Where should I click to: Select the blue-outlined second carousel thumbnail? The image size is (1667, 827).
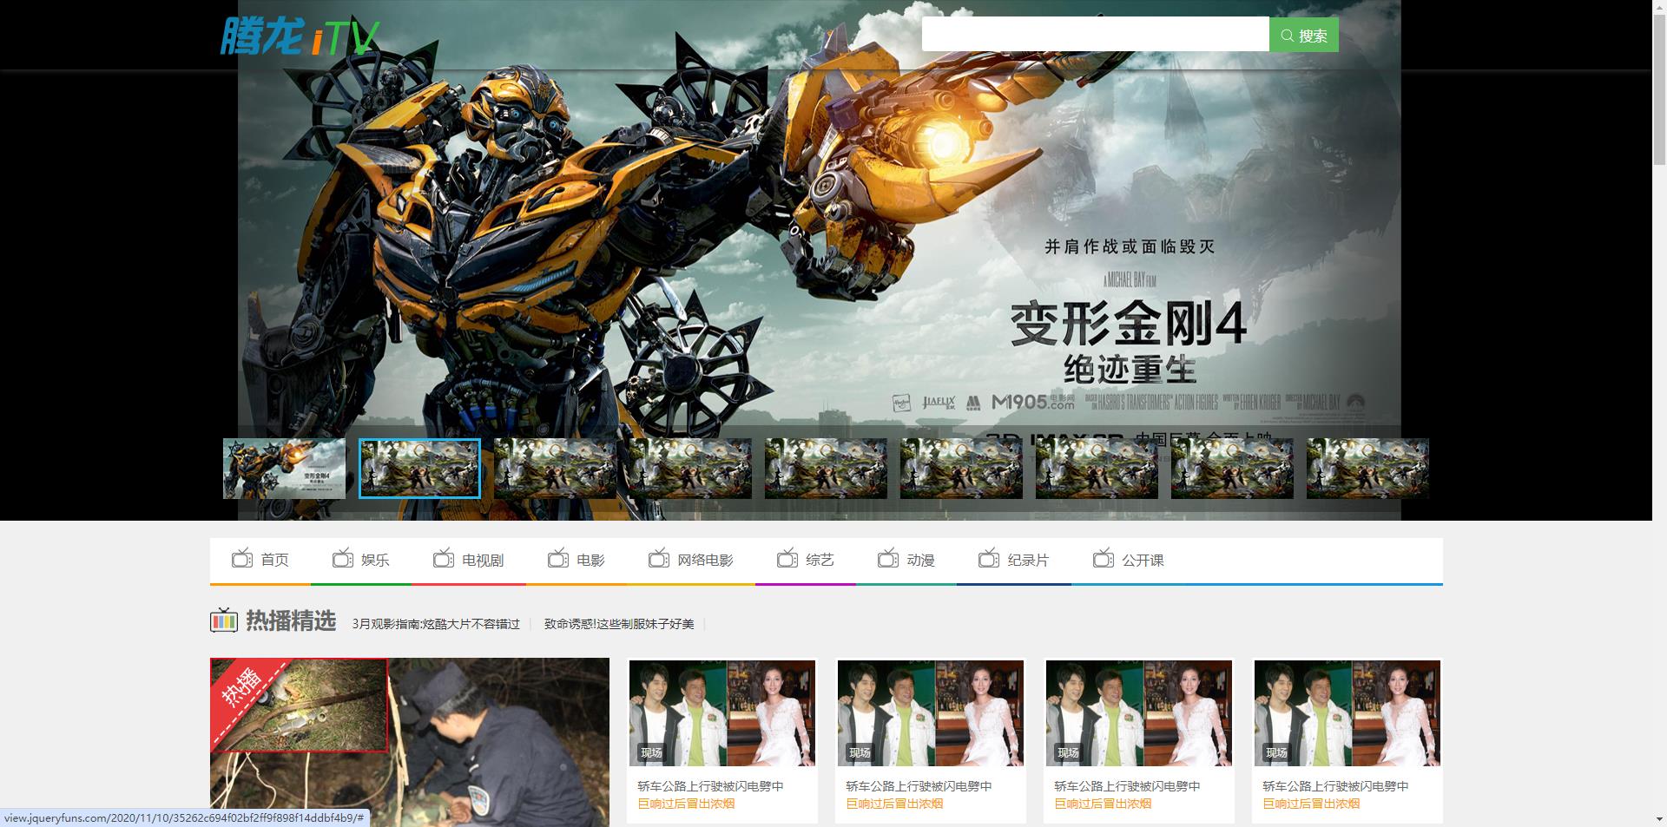(419, 469)
